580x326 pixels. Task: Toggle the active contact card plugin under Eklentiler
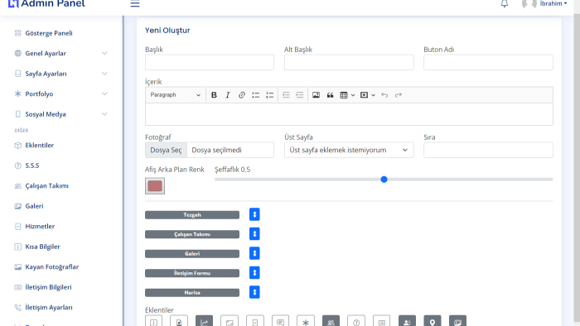407,321
